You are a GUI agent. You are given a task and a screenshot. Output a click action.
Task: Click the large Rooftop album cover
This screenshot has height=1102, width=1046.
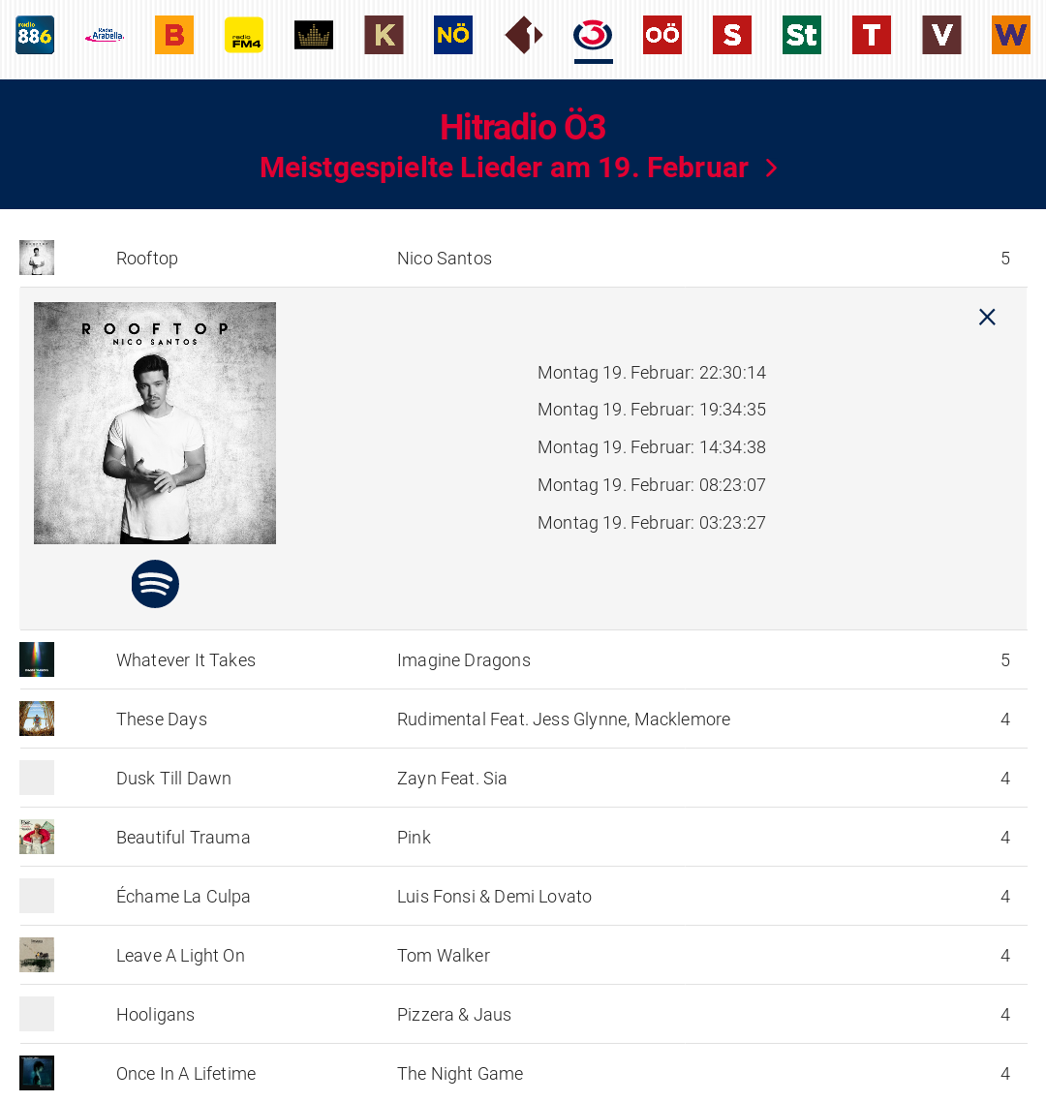155,423
